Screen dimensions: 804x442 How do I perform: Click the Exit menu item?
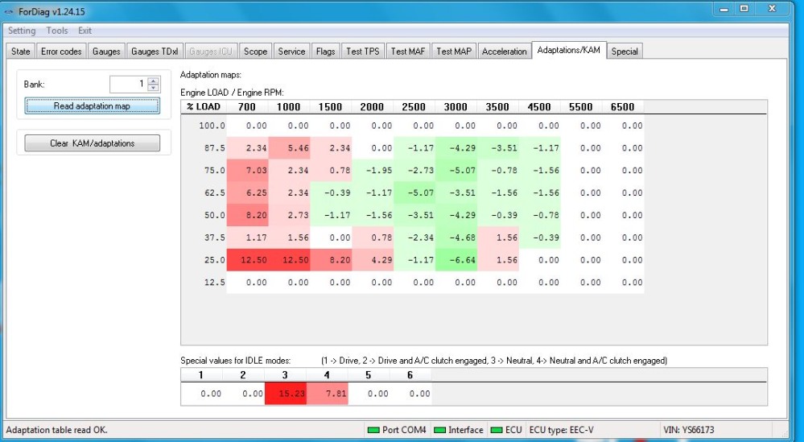(x=85, y=31)
